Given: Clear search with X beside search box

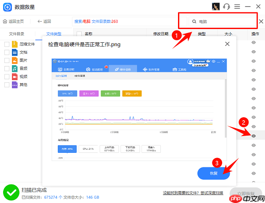Looking at the screenshot, I should (x=261, y=21).
